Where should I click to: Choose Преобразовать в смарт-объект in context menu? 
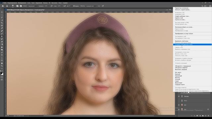(192, 33)
